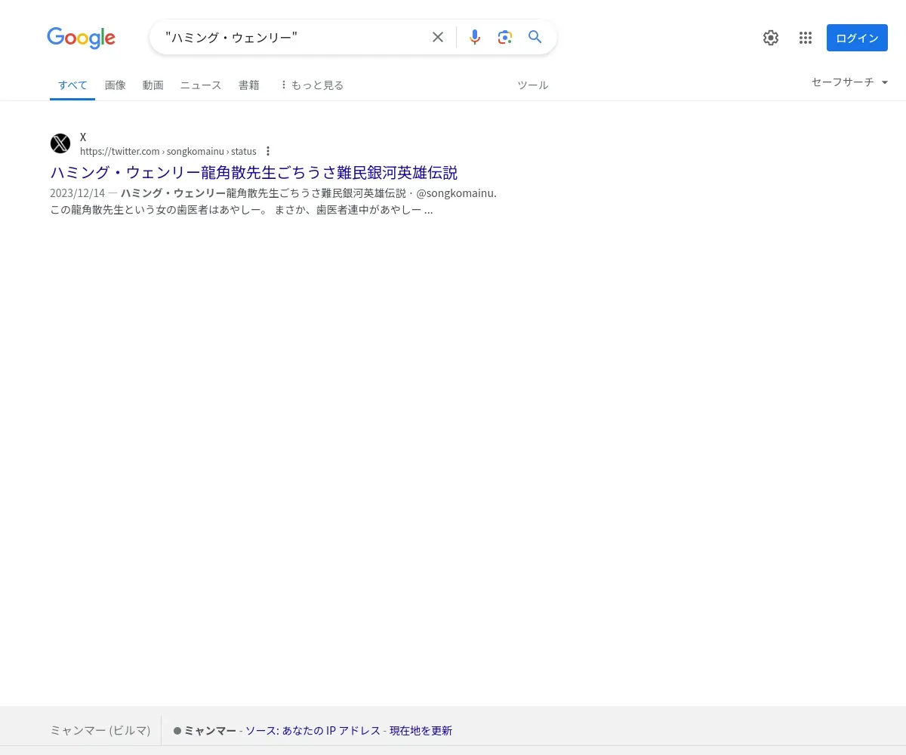The image size is (906, 755).
Task: Open the ハミング・ウェンリー result title link
Action: [254, 173]
